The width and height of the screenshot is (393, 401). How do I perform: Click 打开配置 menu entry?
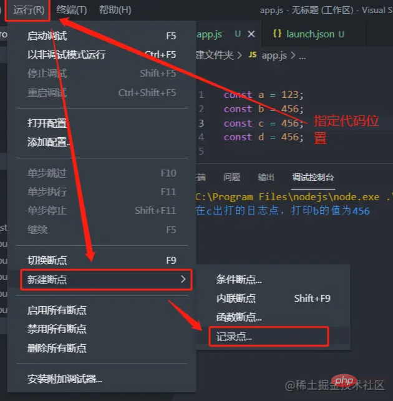(x=102, y=123)
